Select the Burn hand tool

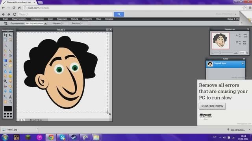click(10, 81)
